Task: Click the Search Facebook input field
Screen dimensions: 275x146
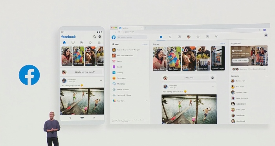Action: (x=132, y=37)
